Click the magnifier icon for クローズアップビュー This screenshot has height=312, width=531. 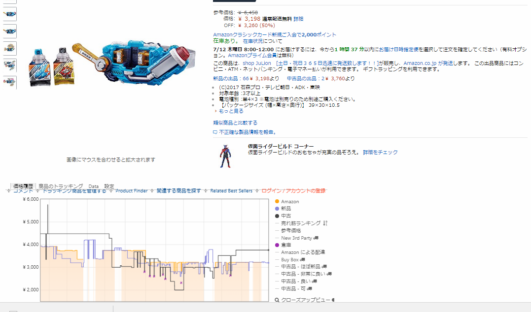pyautogui.click(x=277, y=300)
